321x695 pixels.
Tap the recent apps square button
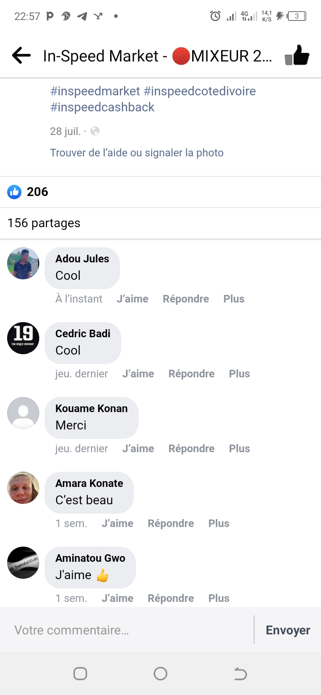(80, 674)
